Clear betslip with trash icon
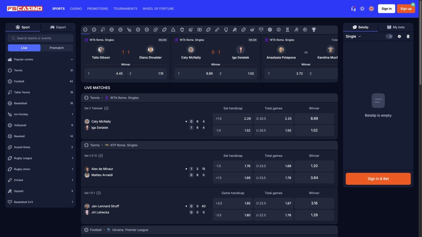 (x=408, y=36)
